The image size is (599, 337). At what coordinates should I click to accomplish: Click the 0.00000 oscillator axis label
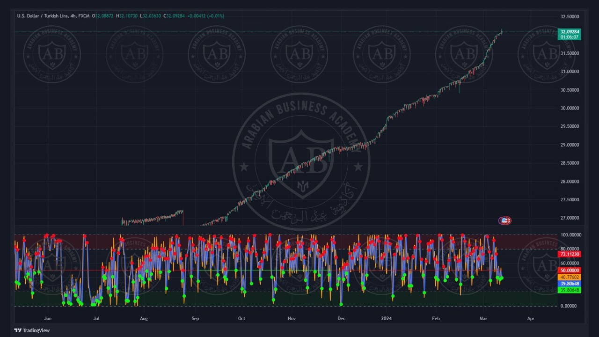point(570,306)
